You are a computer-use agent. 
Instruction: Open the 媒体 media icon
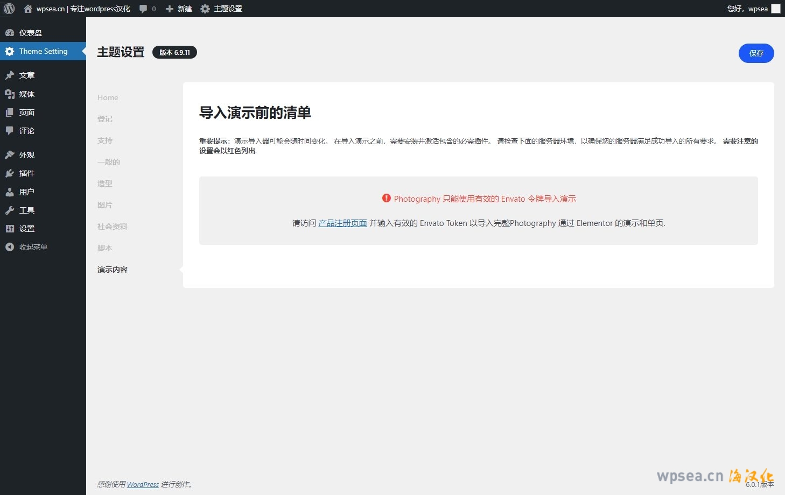point(10,94)
